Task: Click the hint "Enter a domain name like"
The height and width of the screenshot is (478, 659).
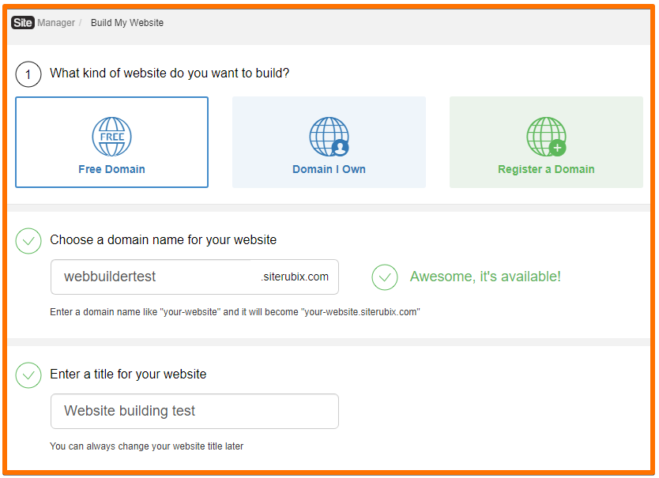Action: [x=235, y=312]
